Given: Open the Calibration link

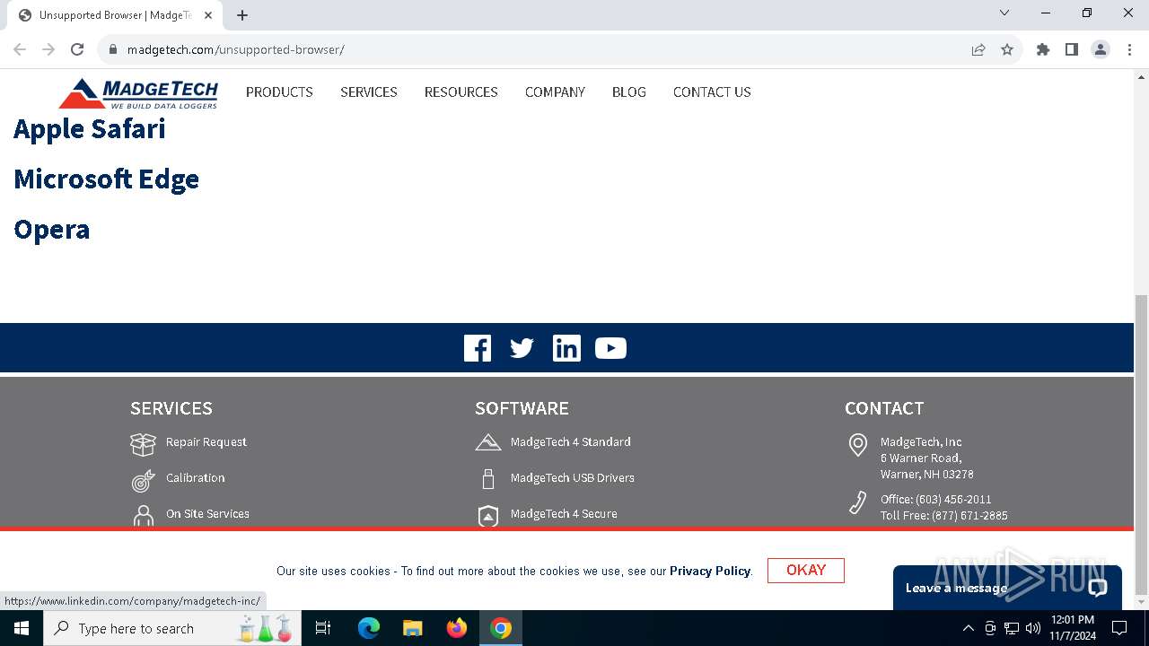Looking at the screenshot, I should [196, 477].
